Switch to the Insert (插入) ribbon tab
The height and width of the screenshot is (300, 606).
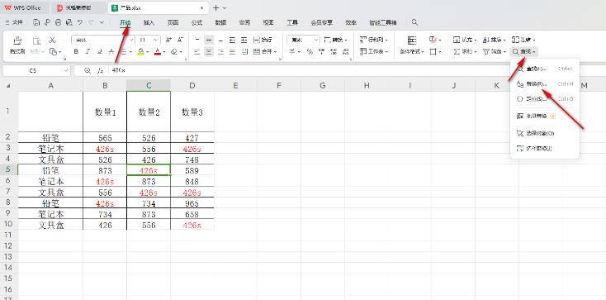click(149, 23)
